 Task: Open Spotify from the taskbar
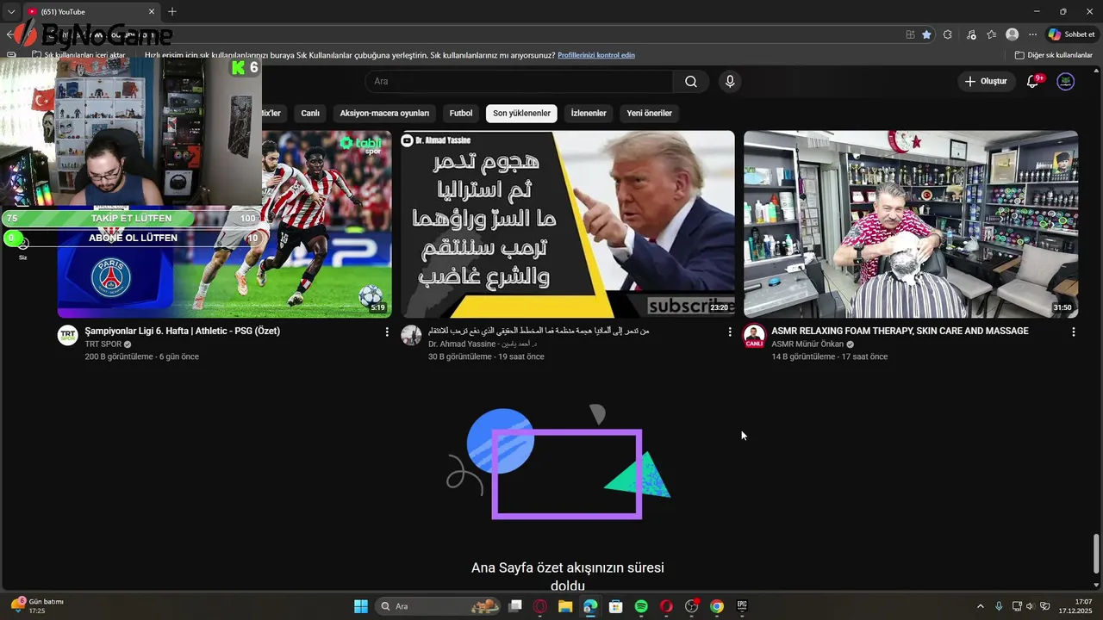(641, 606)
